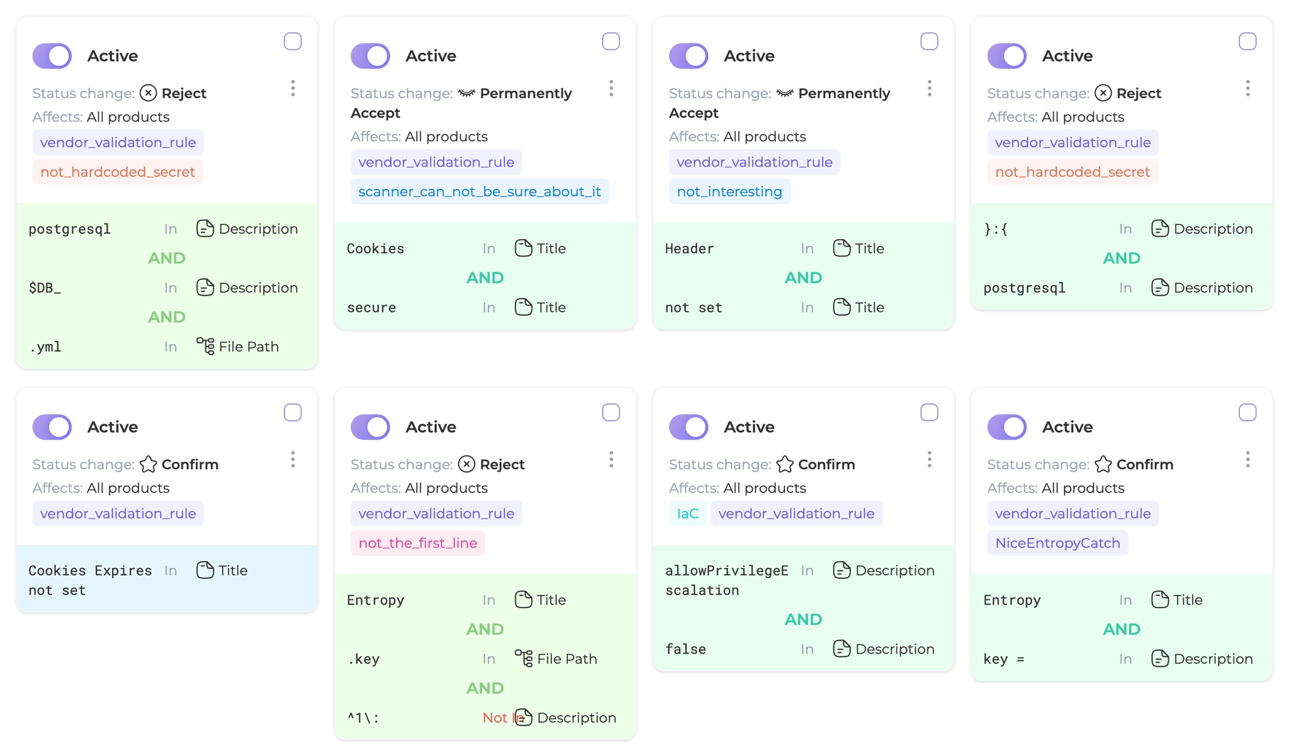Screen dimensions: 1289x756
Task: Click the In selector next to Entropy
Action: (x=488, y=599)
